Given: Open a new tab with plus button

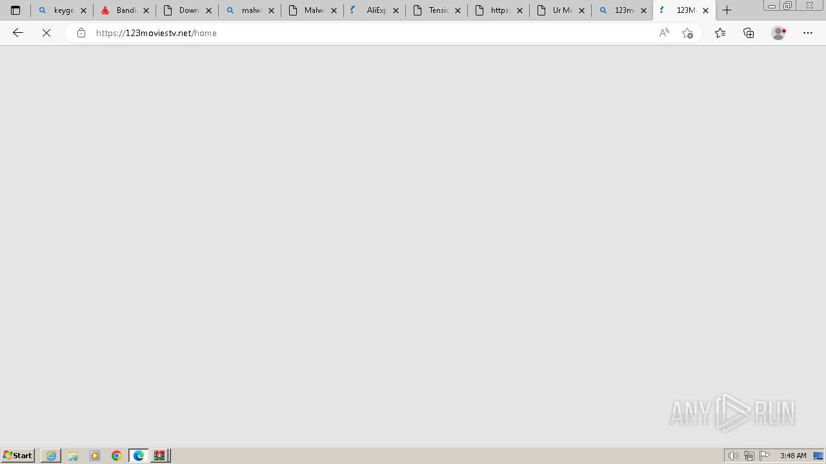Looking at the screenshot, I should [x=727, y=10].
